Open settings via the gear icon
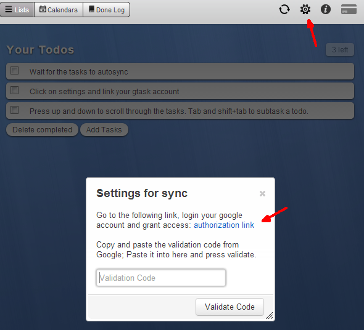The width and height of the screenshot is (364, 330). 305,9
